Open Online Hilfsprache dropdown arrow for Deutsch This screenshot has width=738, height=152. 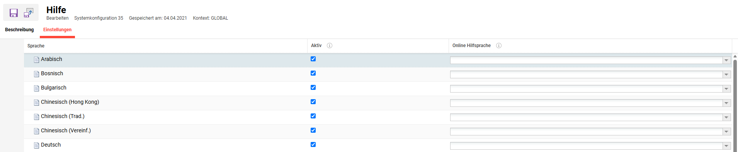(726, 146)
